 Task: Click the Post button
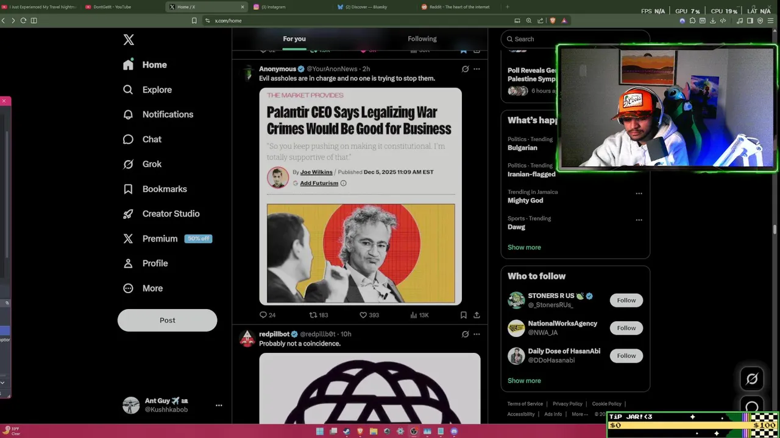tap(167, 320)
